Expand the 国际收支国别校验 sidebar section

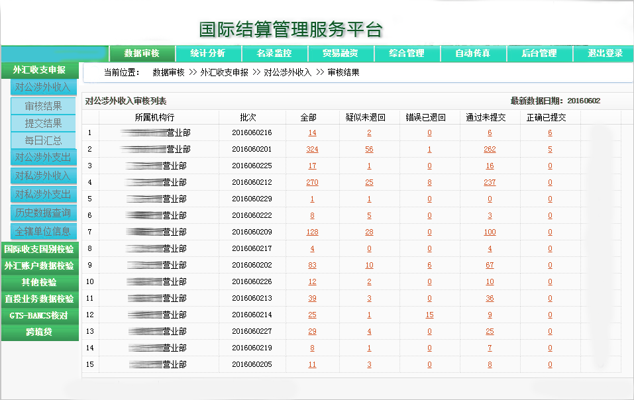click(x=39, y=249)
